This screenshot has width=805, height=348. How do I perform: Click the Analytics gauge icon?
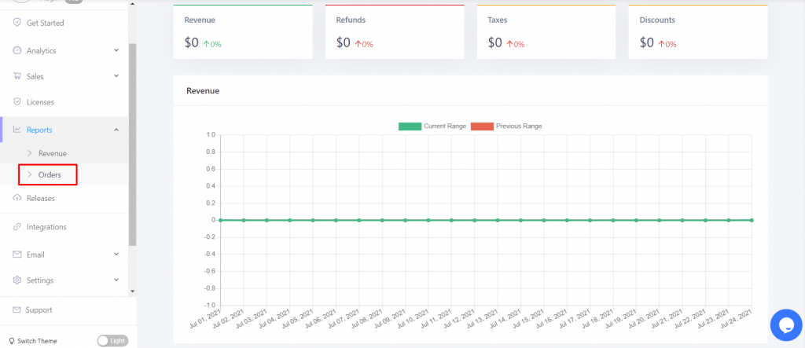tap(17, 50)
